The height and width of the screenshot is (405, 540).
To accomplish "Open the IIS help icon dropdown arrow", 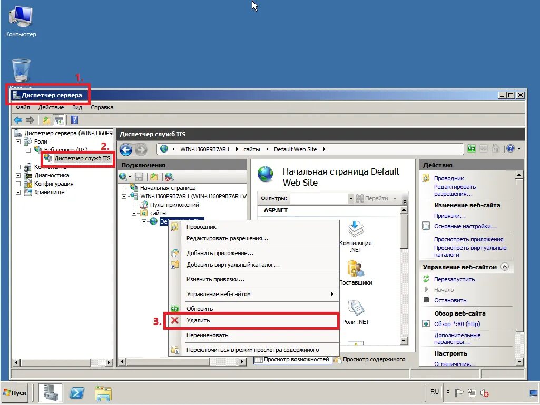I will tap(519, 148).
